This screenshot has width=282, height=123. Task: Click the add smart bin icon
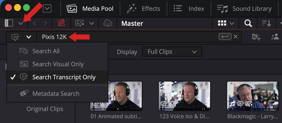point(256,37)
